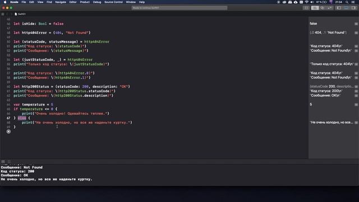Toggle the Inspectors panel
The image size is (359, 202).
(x=353, y=8)
